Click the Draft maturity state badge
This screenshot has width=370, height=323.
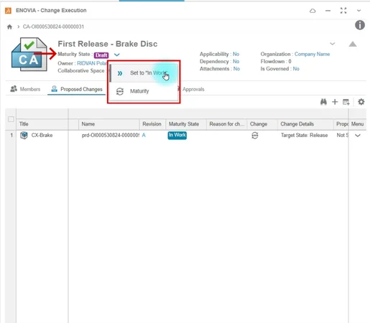(x=101, y=55)
